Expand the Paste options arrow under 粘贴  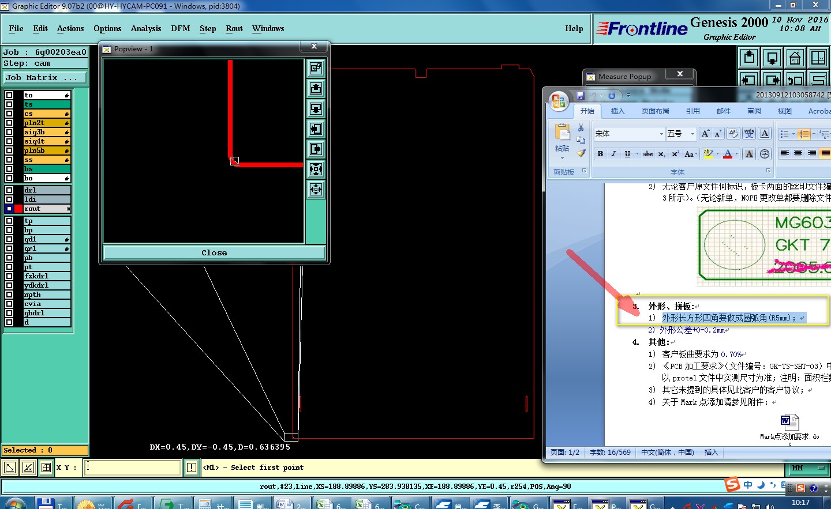click(562, 157)
